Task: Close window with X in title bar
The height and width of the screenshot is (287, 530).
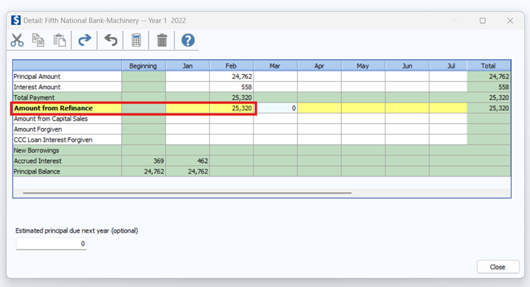Action: tap(510, 20)
